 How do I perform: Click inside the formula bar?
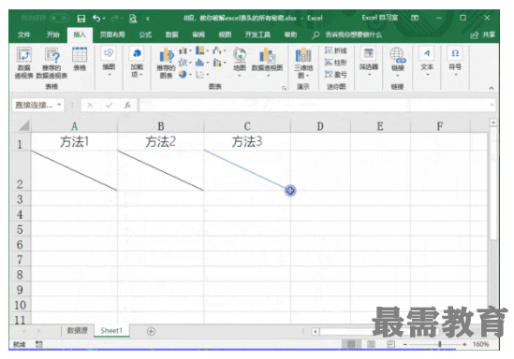coord(314,105)
